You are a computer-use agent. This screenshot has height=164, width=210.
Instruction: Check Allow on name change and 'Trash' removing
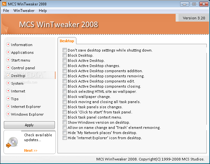(65, 128)
